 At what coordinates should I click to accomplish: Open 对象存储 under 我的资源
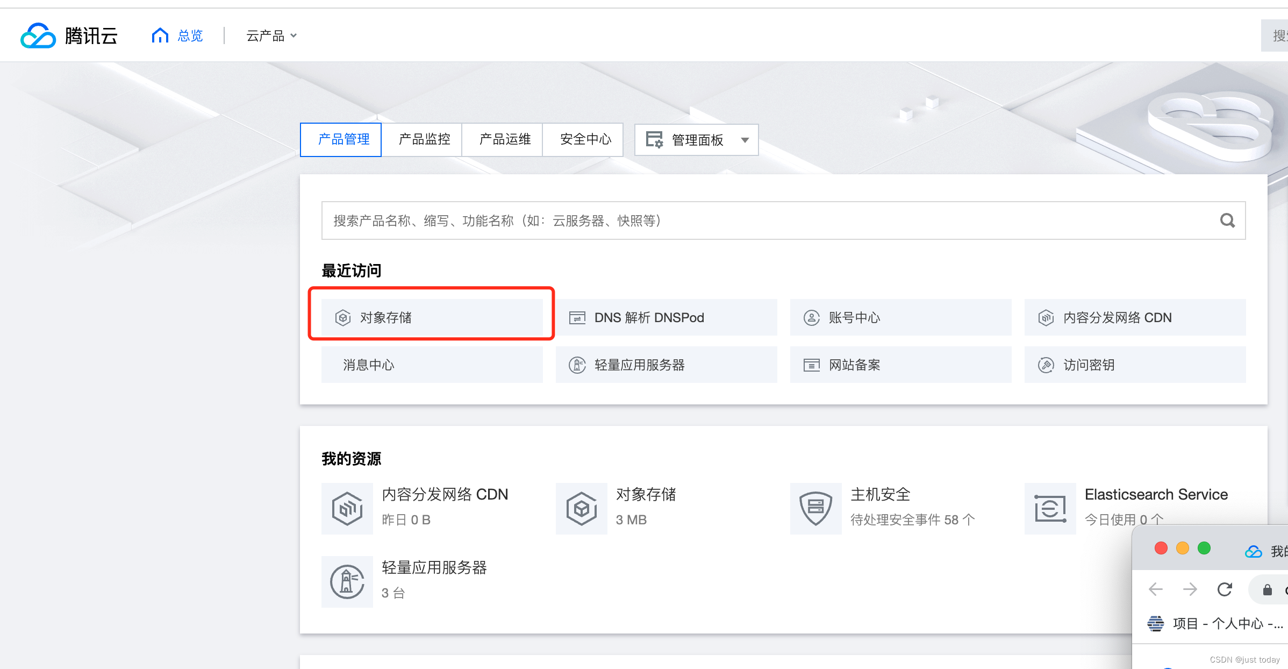click(646, 494)
